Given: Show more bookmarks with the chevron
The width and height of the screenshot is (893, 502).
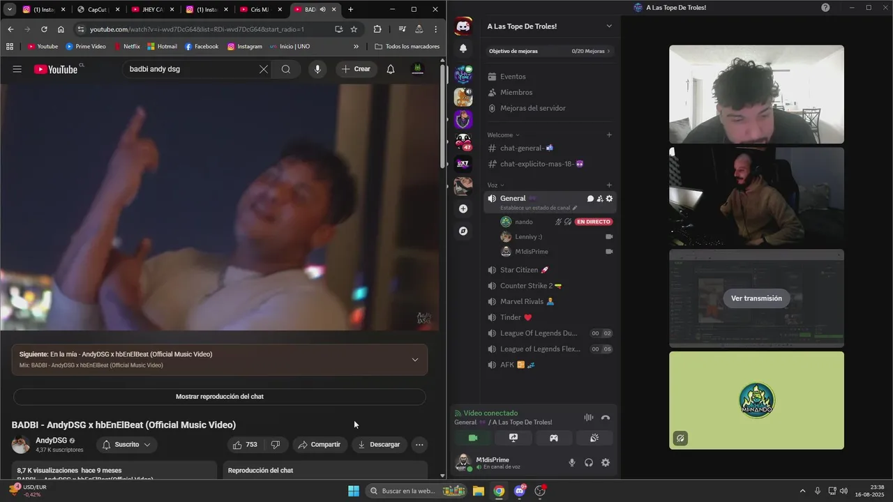Looking at the screenshot, I should (356, 47).
